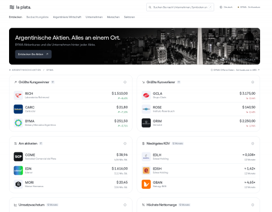Click the MORI price $20,45
272x212 pixels.
[x=122, y=183]
